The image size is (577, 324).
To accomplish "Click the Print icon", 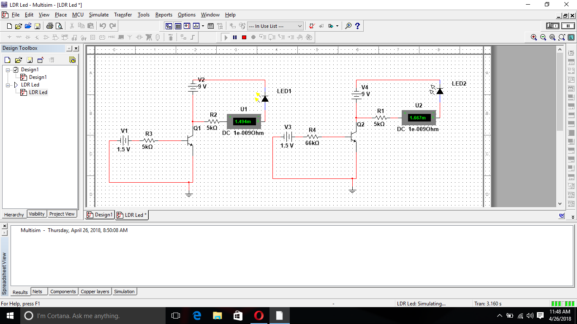I will coord(50,26).
